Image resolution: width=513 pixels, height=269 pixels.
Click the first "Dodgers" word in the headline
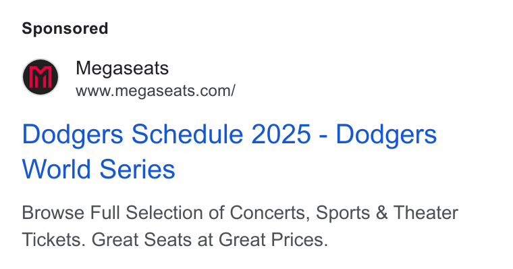73,134
